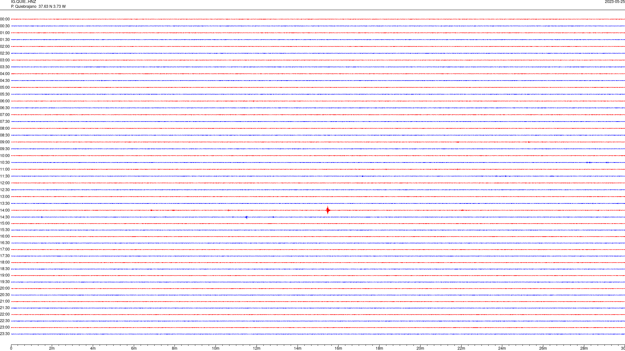Screen dimensions: 625x351
Task: Select the 04:30 trace row label
Action: coord(5,81)
